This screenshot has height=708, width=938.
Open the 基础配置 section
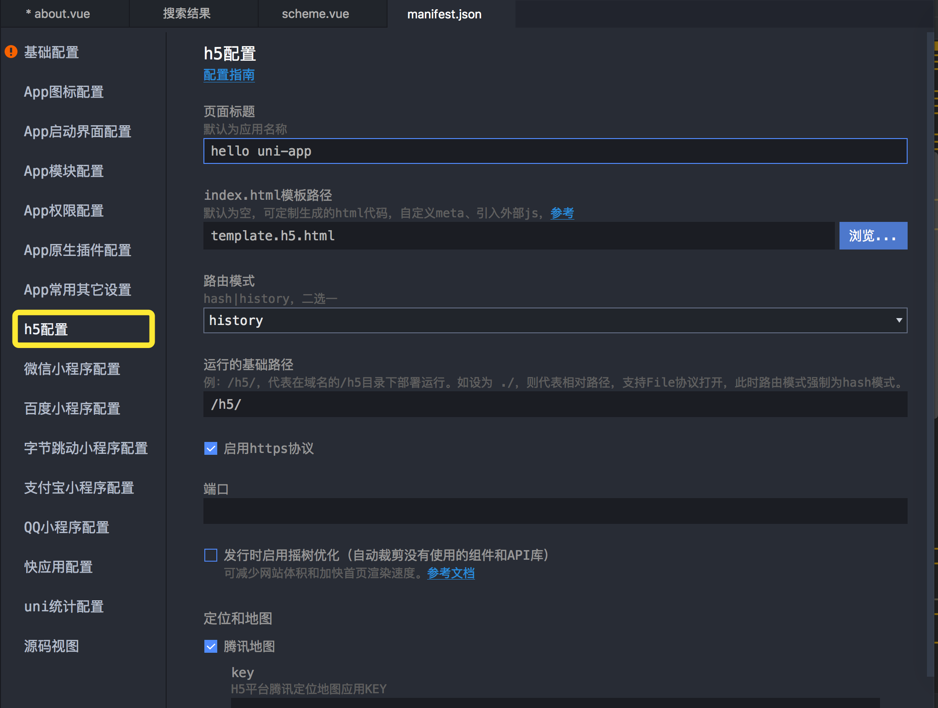(x=51, y=52)
